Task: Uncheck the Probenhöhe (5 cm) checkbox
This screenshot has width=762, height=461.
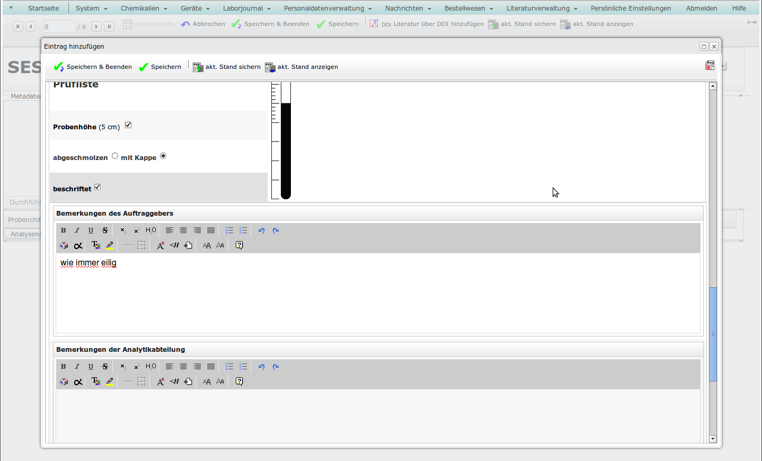Action: [128, 126]
